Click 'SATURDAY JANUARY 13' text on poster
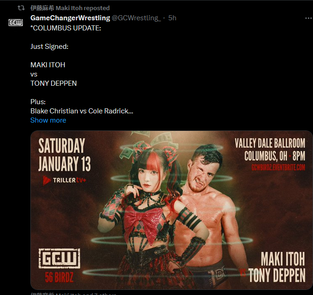 point(64,155)
